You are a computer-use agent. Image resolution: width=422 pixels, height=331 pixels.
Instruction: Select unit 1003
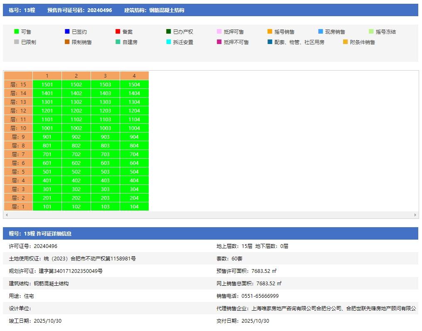click(105, 128)
